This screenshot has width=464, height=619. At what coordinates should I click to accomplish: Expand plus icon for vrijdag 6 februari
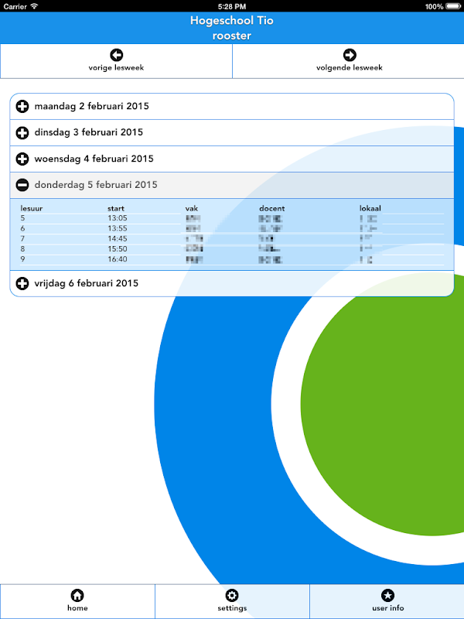coord(22,283)
